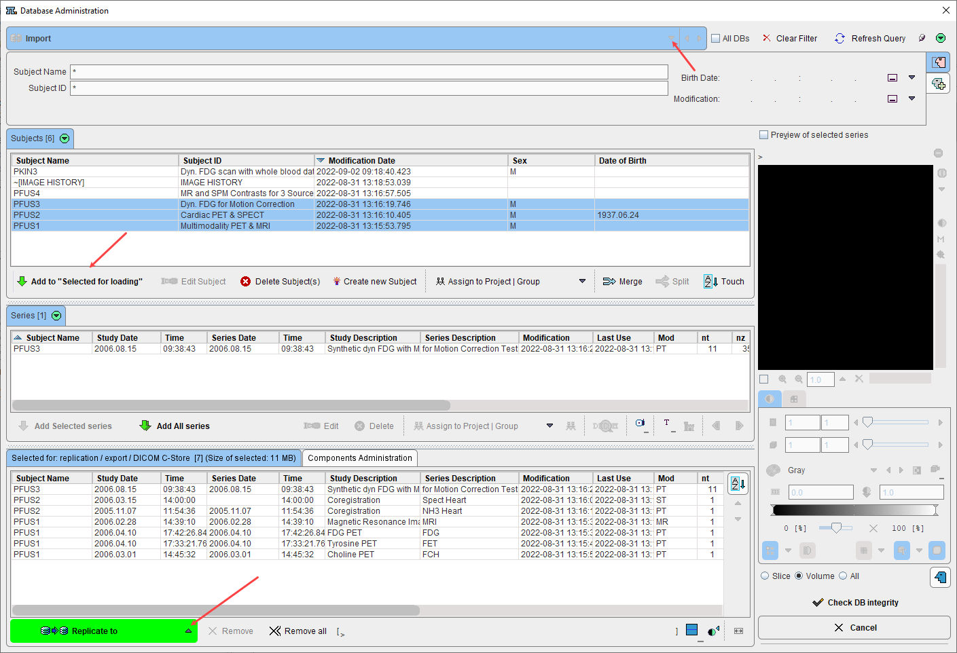
Task: Open the second side panel icon below it
Action: tap(939, 83)
